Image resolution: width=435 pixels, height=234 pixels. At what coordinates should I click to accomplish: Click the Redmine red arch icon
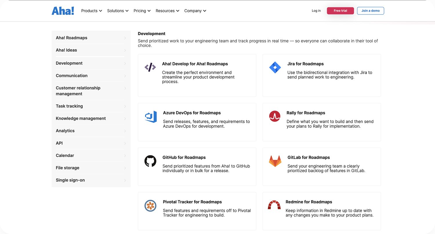pyautogui.click(x=274, y=205)
